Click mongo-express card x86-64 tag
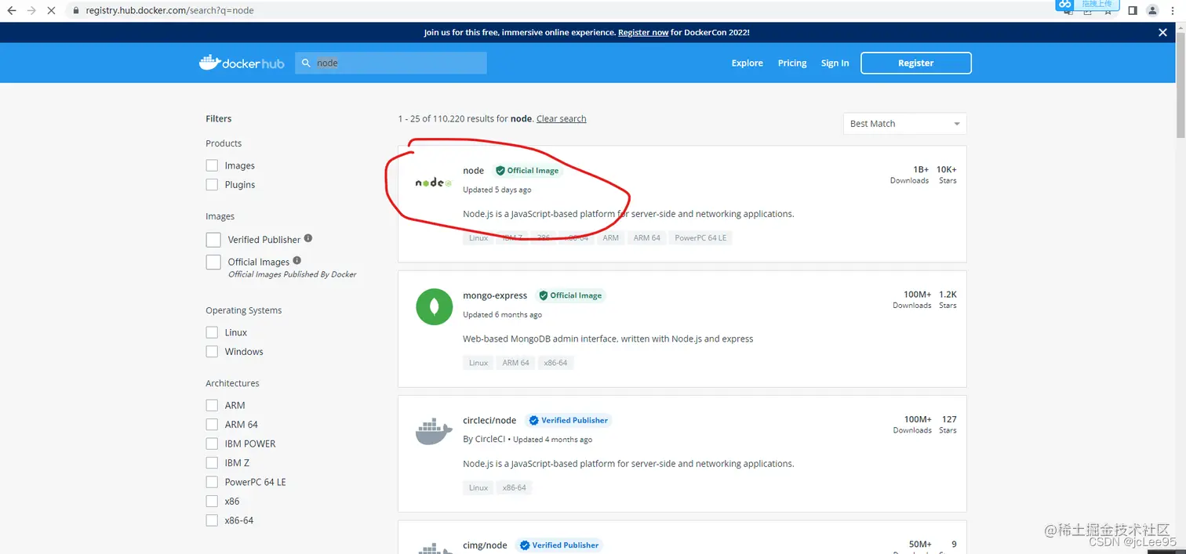This screenshot has width=1186, height=554. pyautogui.click(x=555, y=363)
